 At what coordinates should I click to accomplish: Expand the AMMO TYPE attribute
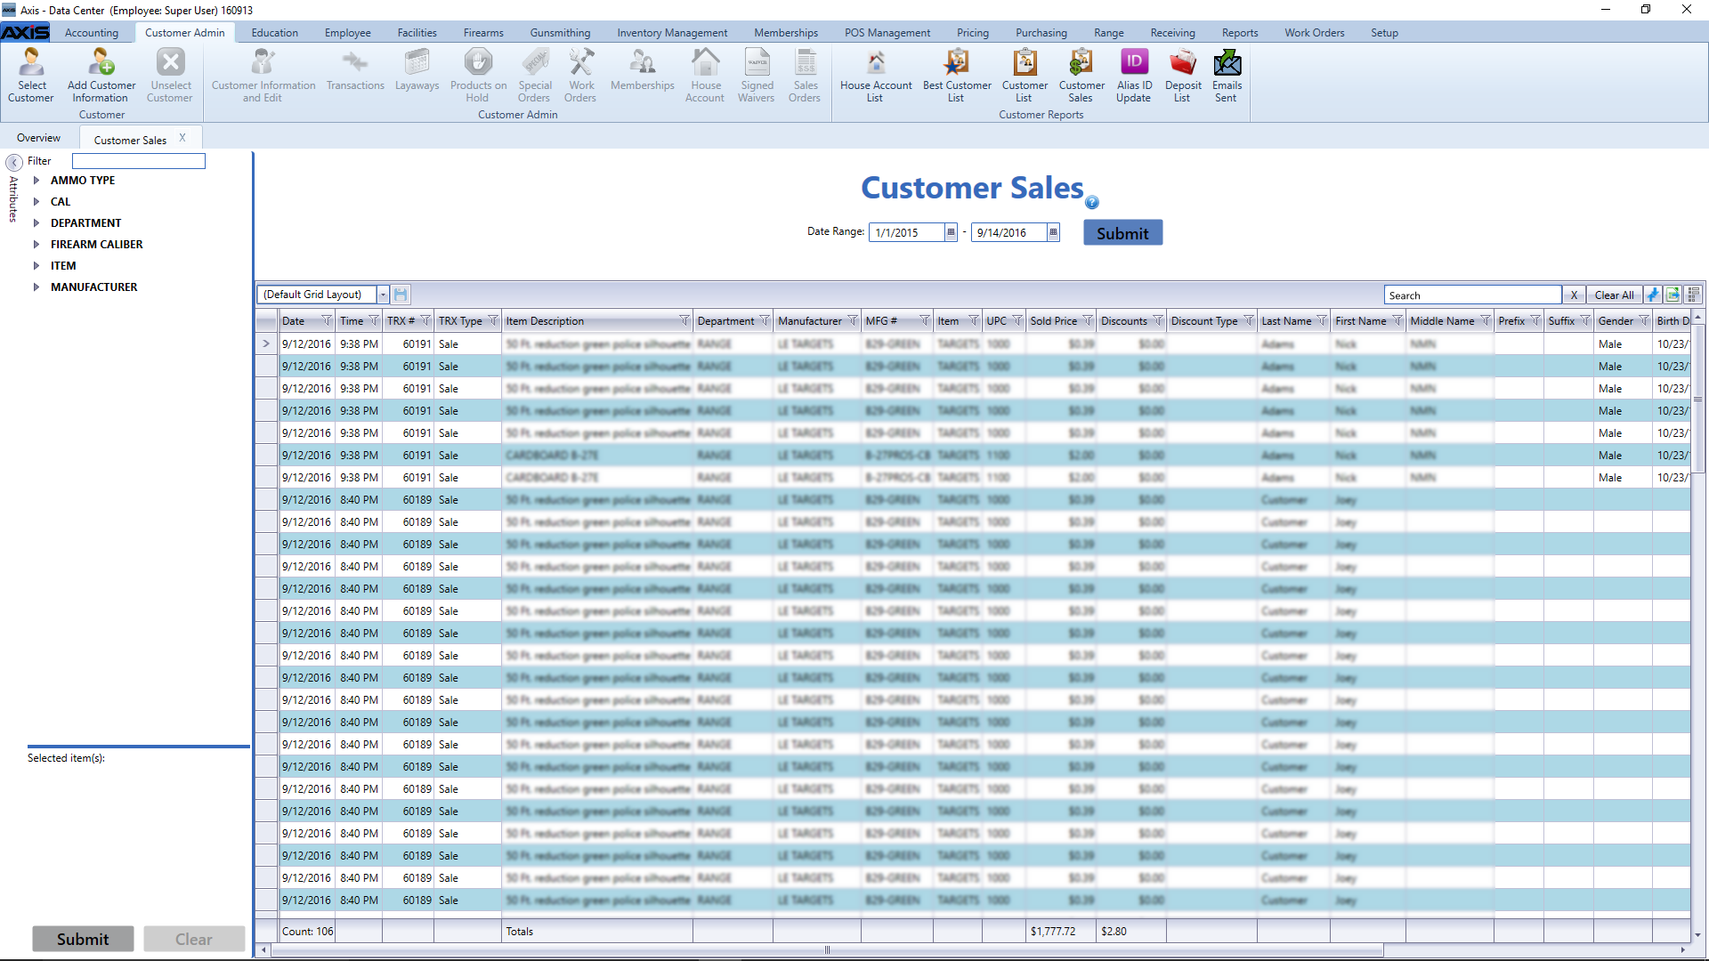click(36, 181)
